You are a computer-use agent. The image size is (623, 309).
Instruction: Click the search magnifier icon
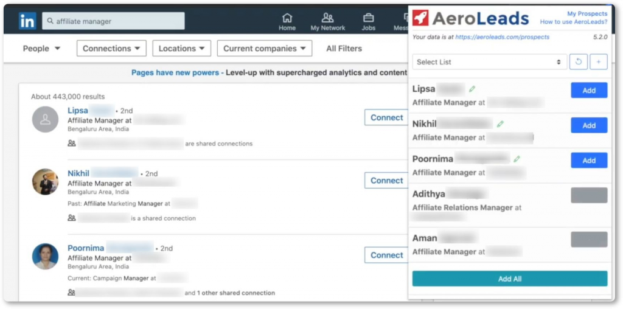click(50, 21)
